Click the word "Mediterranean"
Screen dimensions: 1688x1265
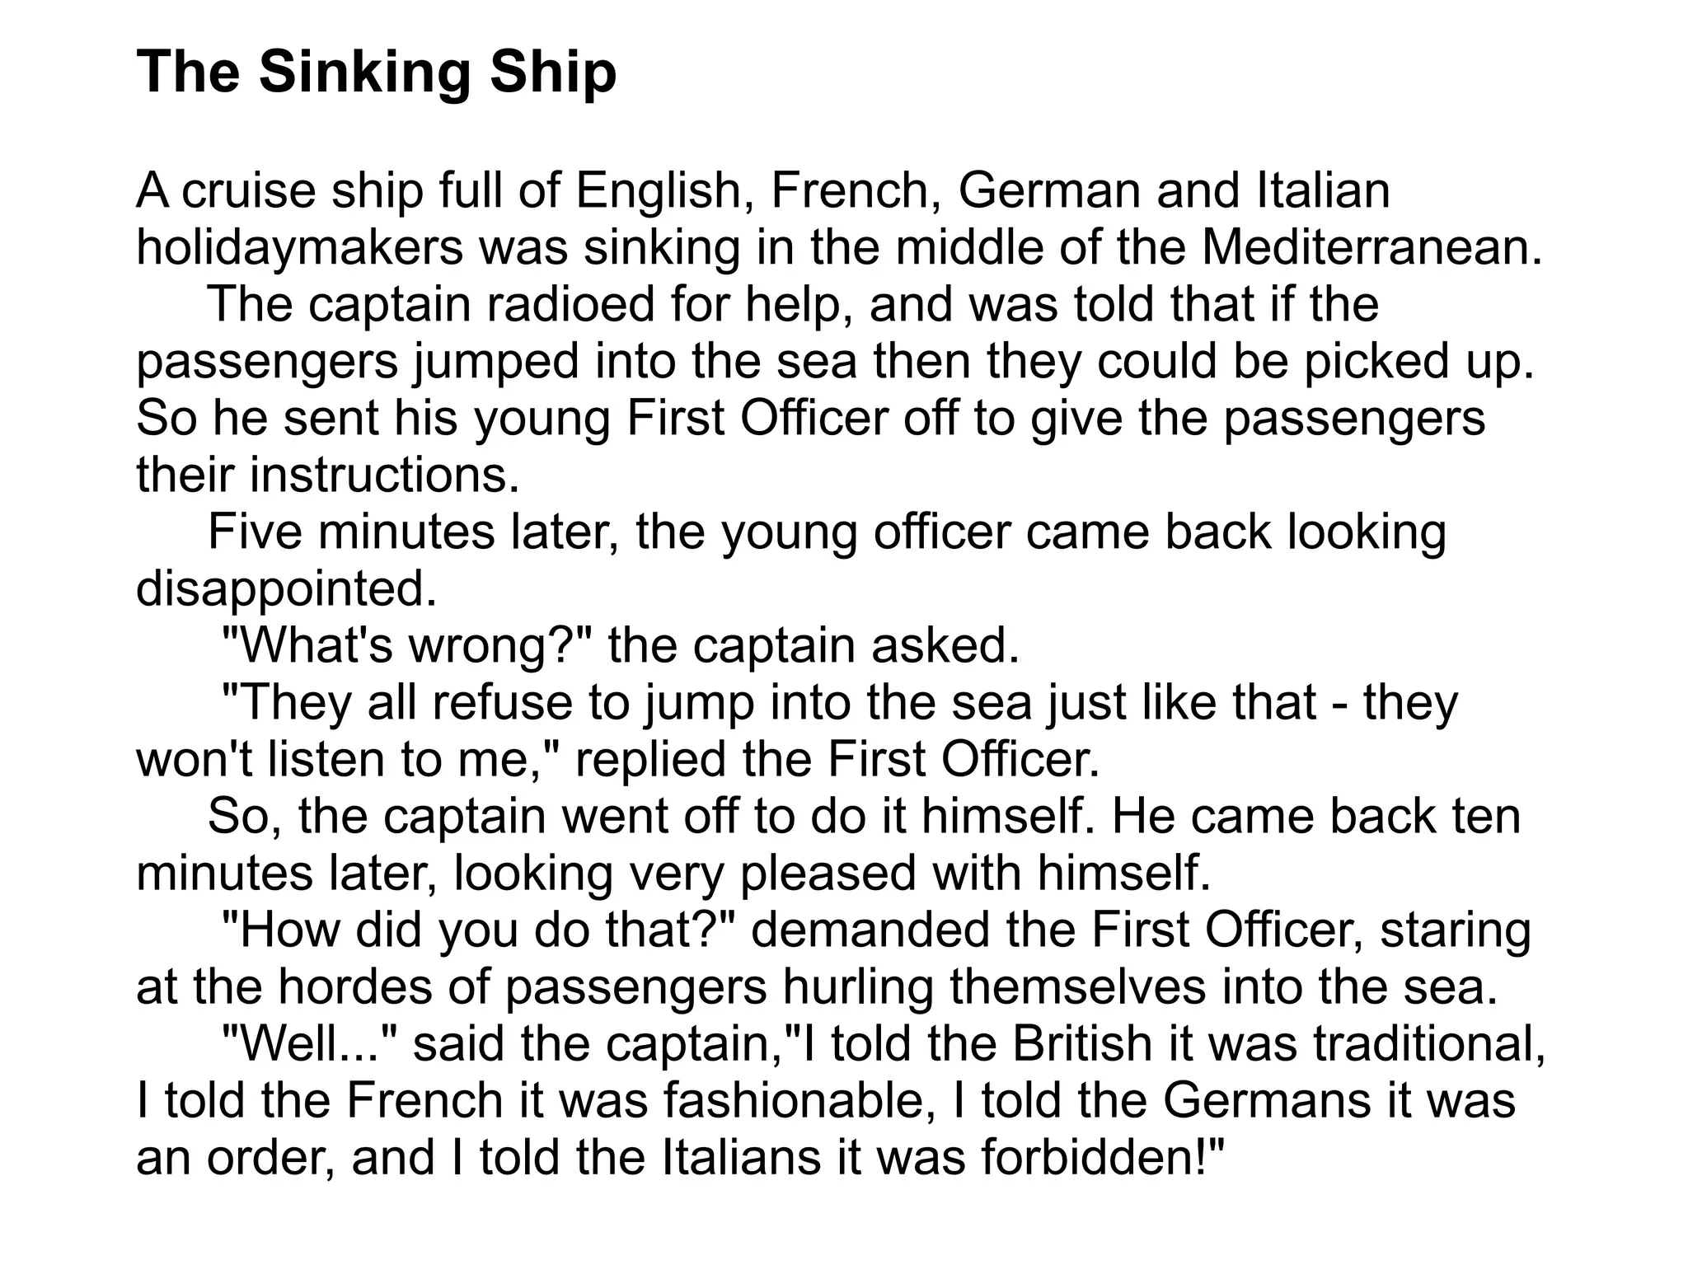click(x=1371, y=247)
